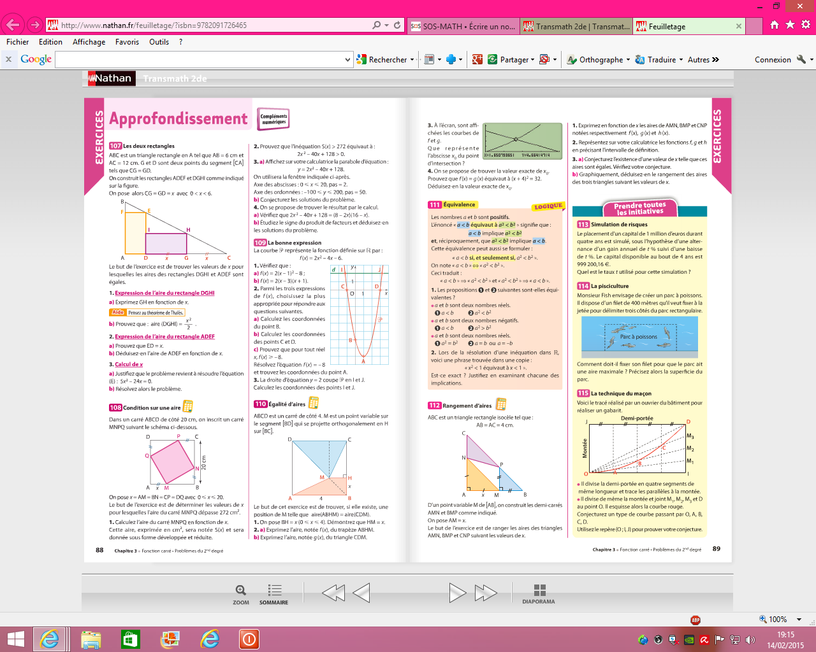Open favorites with the star icon
The height and width of the screenshot is (652, 816).
(790, 25)
